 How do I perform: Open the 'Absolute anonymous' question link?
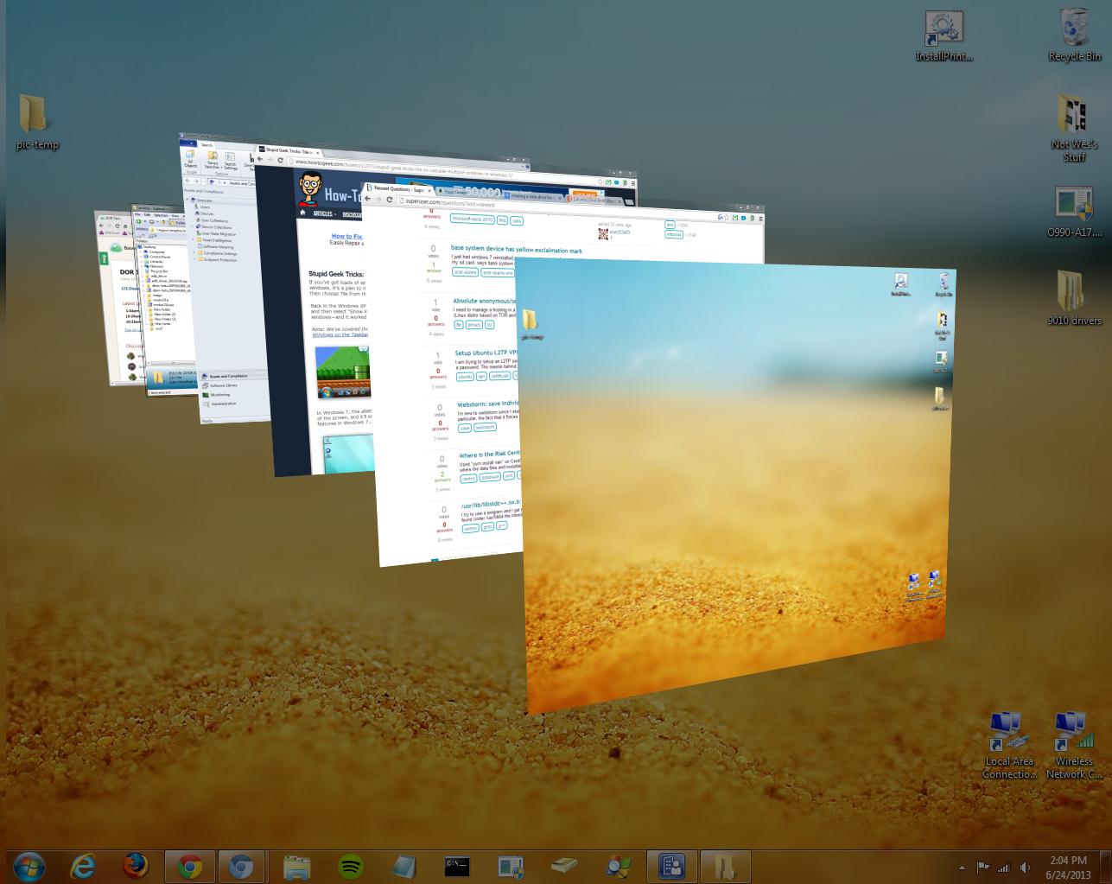point(485,302)
